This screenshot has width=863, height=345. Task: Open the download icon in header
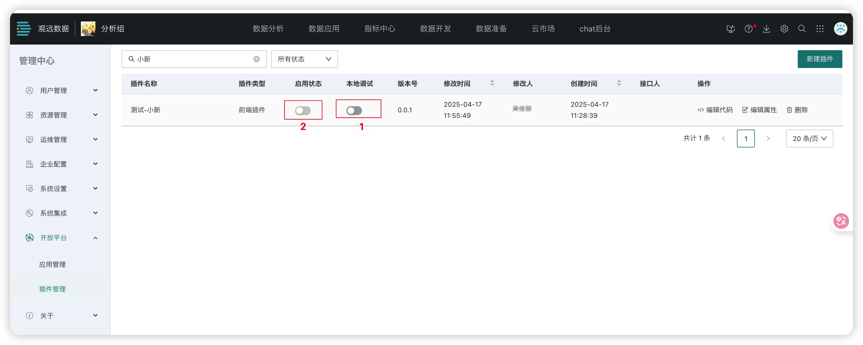(766, 29)
